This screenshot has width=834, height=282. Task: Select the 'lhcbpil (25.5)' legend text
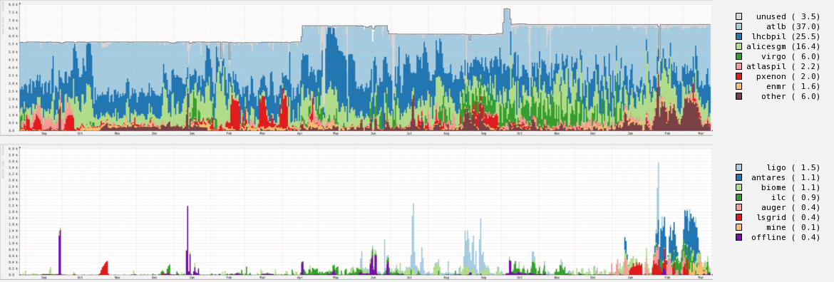point(786,36)
